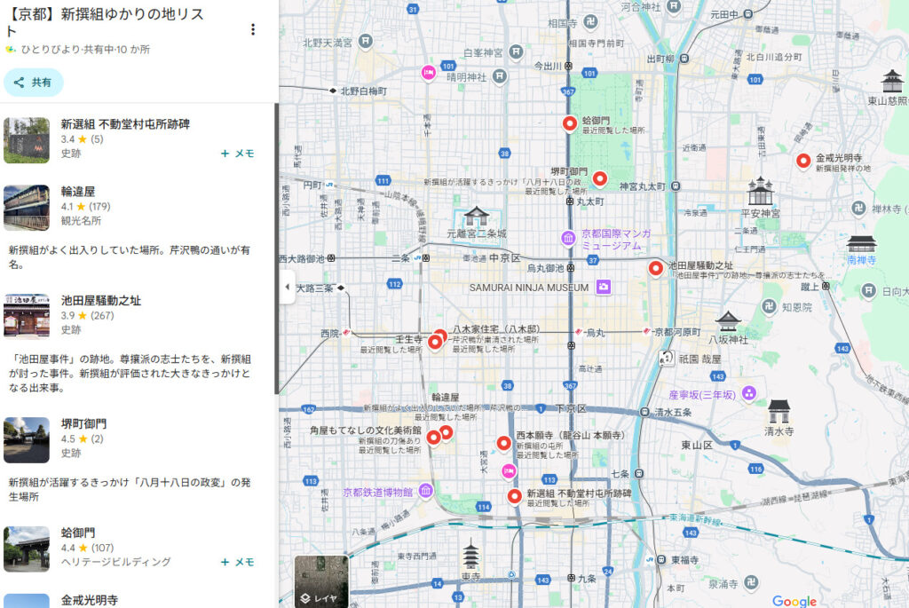This screenshot has height=608, width=909.
Task: Click the 東福寺 station marker
Action: (661, 560)
